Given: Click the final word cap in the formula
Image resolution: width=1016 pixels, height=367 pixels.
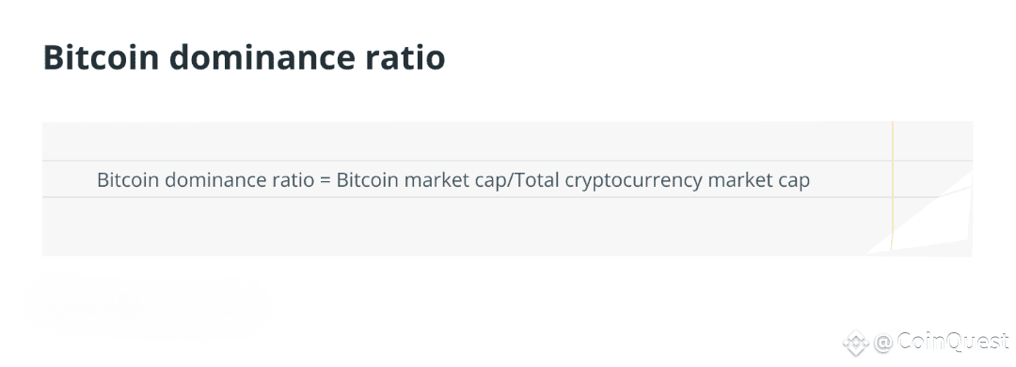Looking at the screenshot, I should pos(794,181).
